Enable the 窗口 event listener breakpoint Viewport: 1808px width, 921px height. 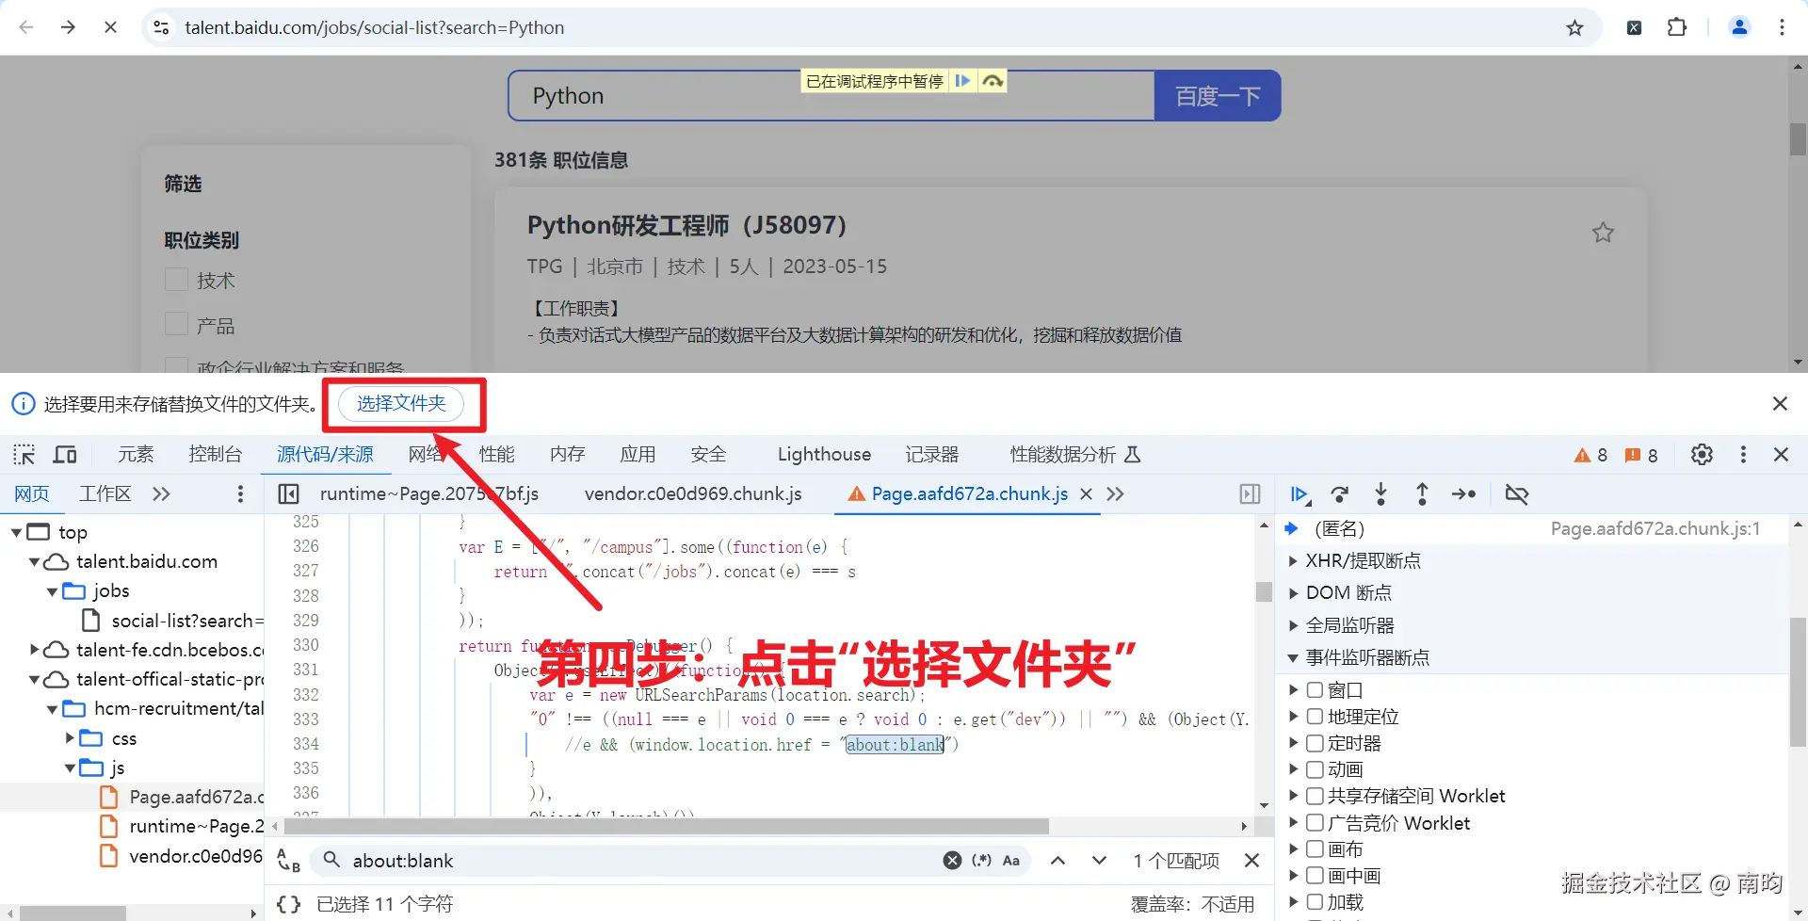(x=1315, y=689)
